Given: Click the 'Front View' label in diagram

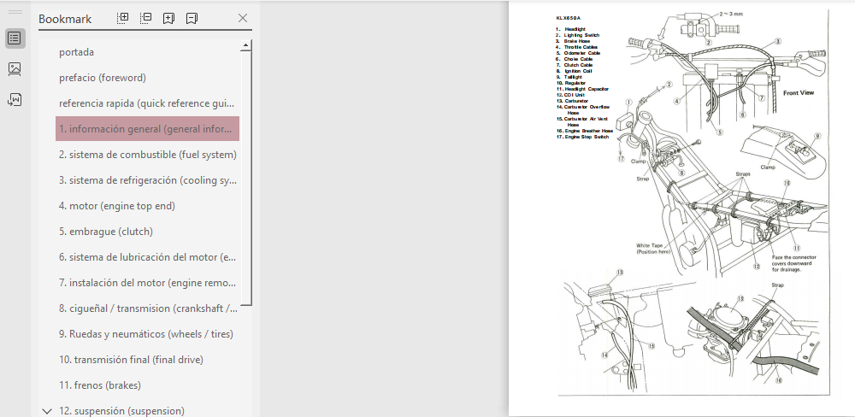Looking at the screenshot, I should [x=799, y=93].
